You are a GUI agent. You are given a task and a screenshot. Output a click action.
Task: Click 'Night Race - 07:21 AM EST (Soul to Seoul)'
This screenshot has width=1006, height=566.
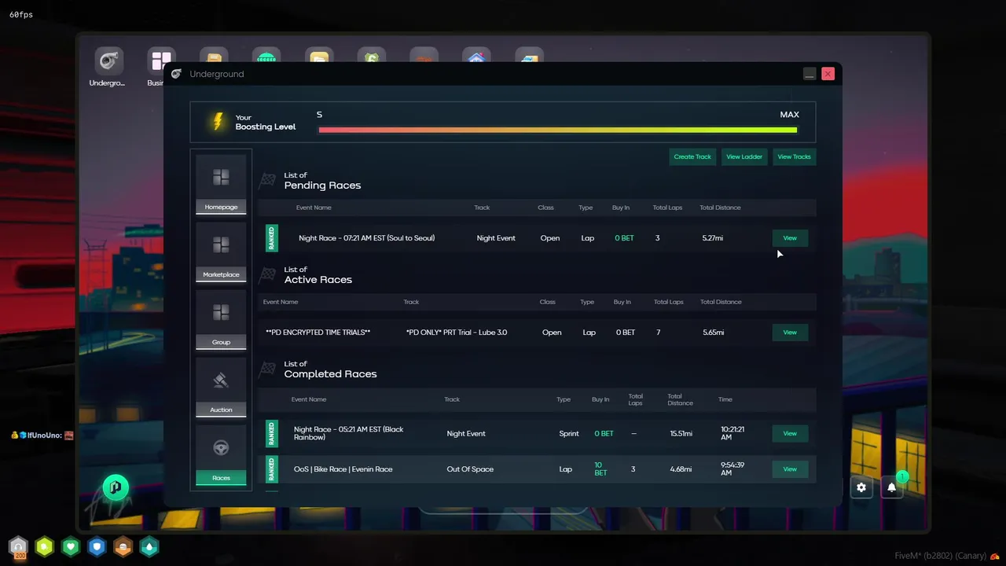pos(366,238)
